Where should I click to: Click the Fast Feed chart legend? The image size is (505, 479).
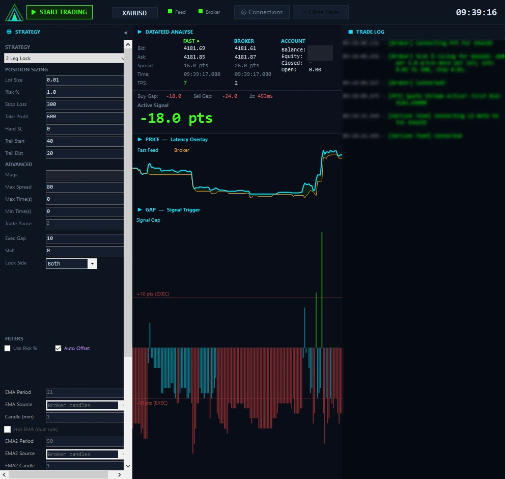[x=148, y=150]
